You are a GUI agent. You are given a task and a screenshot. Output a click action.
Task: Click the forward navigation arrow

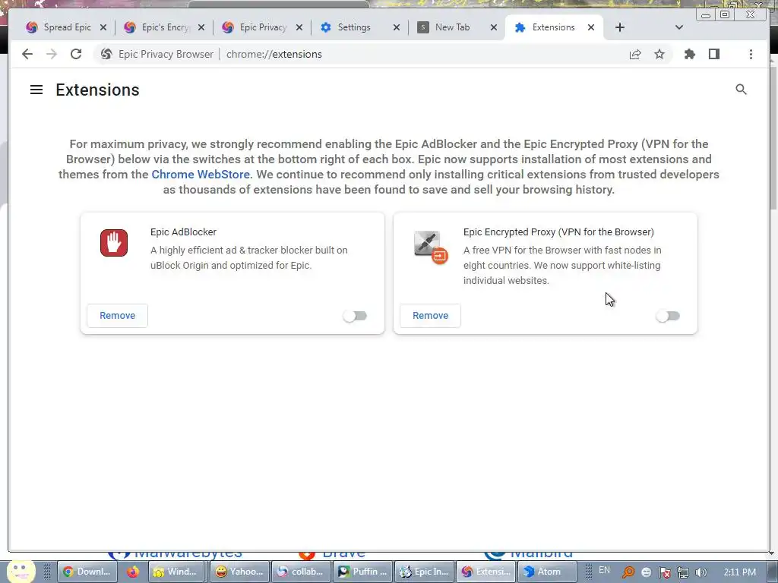click(x=52, y=54)
